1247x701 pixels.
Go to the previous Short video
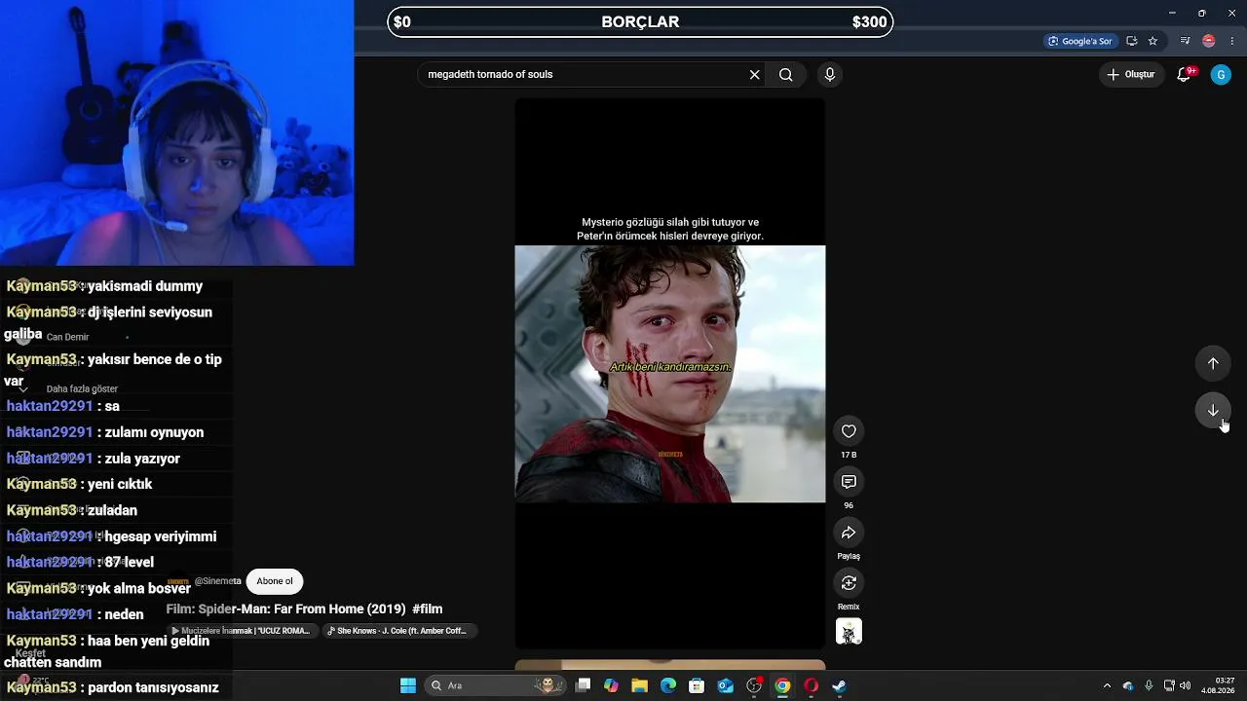(1213, 363)
